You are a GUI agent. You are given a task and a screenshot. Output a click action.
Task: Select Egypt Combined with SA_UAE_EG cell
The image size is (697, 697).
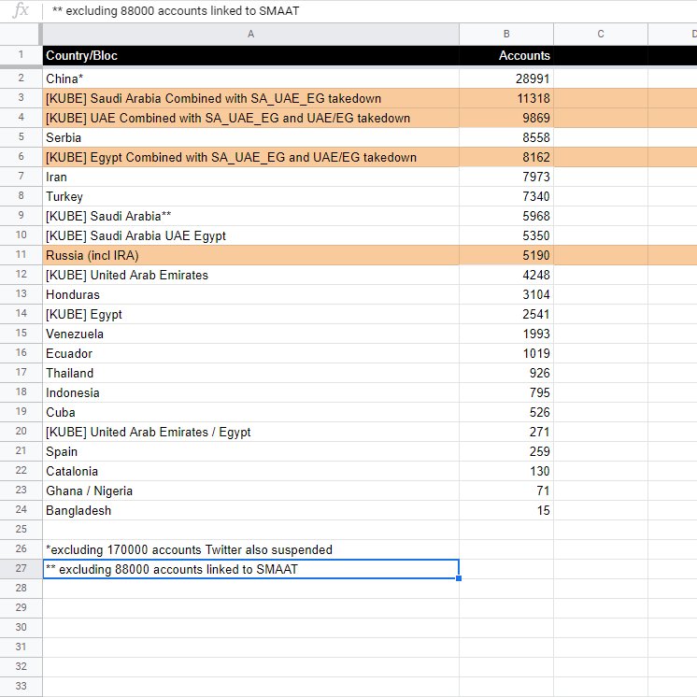tap(250, 157)
